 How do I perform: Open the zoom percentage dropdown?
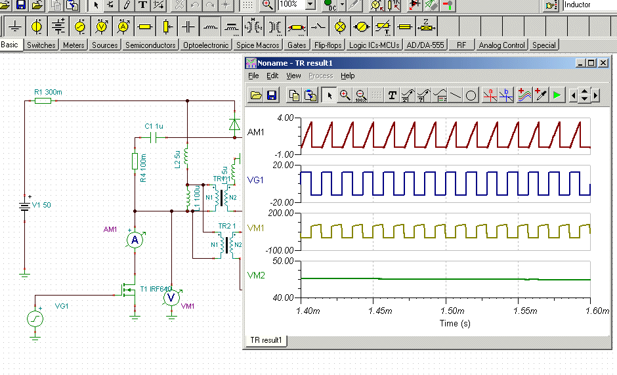[x=310, y=5]
